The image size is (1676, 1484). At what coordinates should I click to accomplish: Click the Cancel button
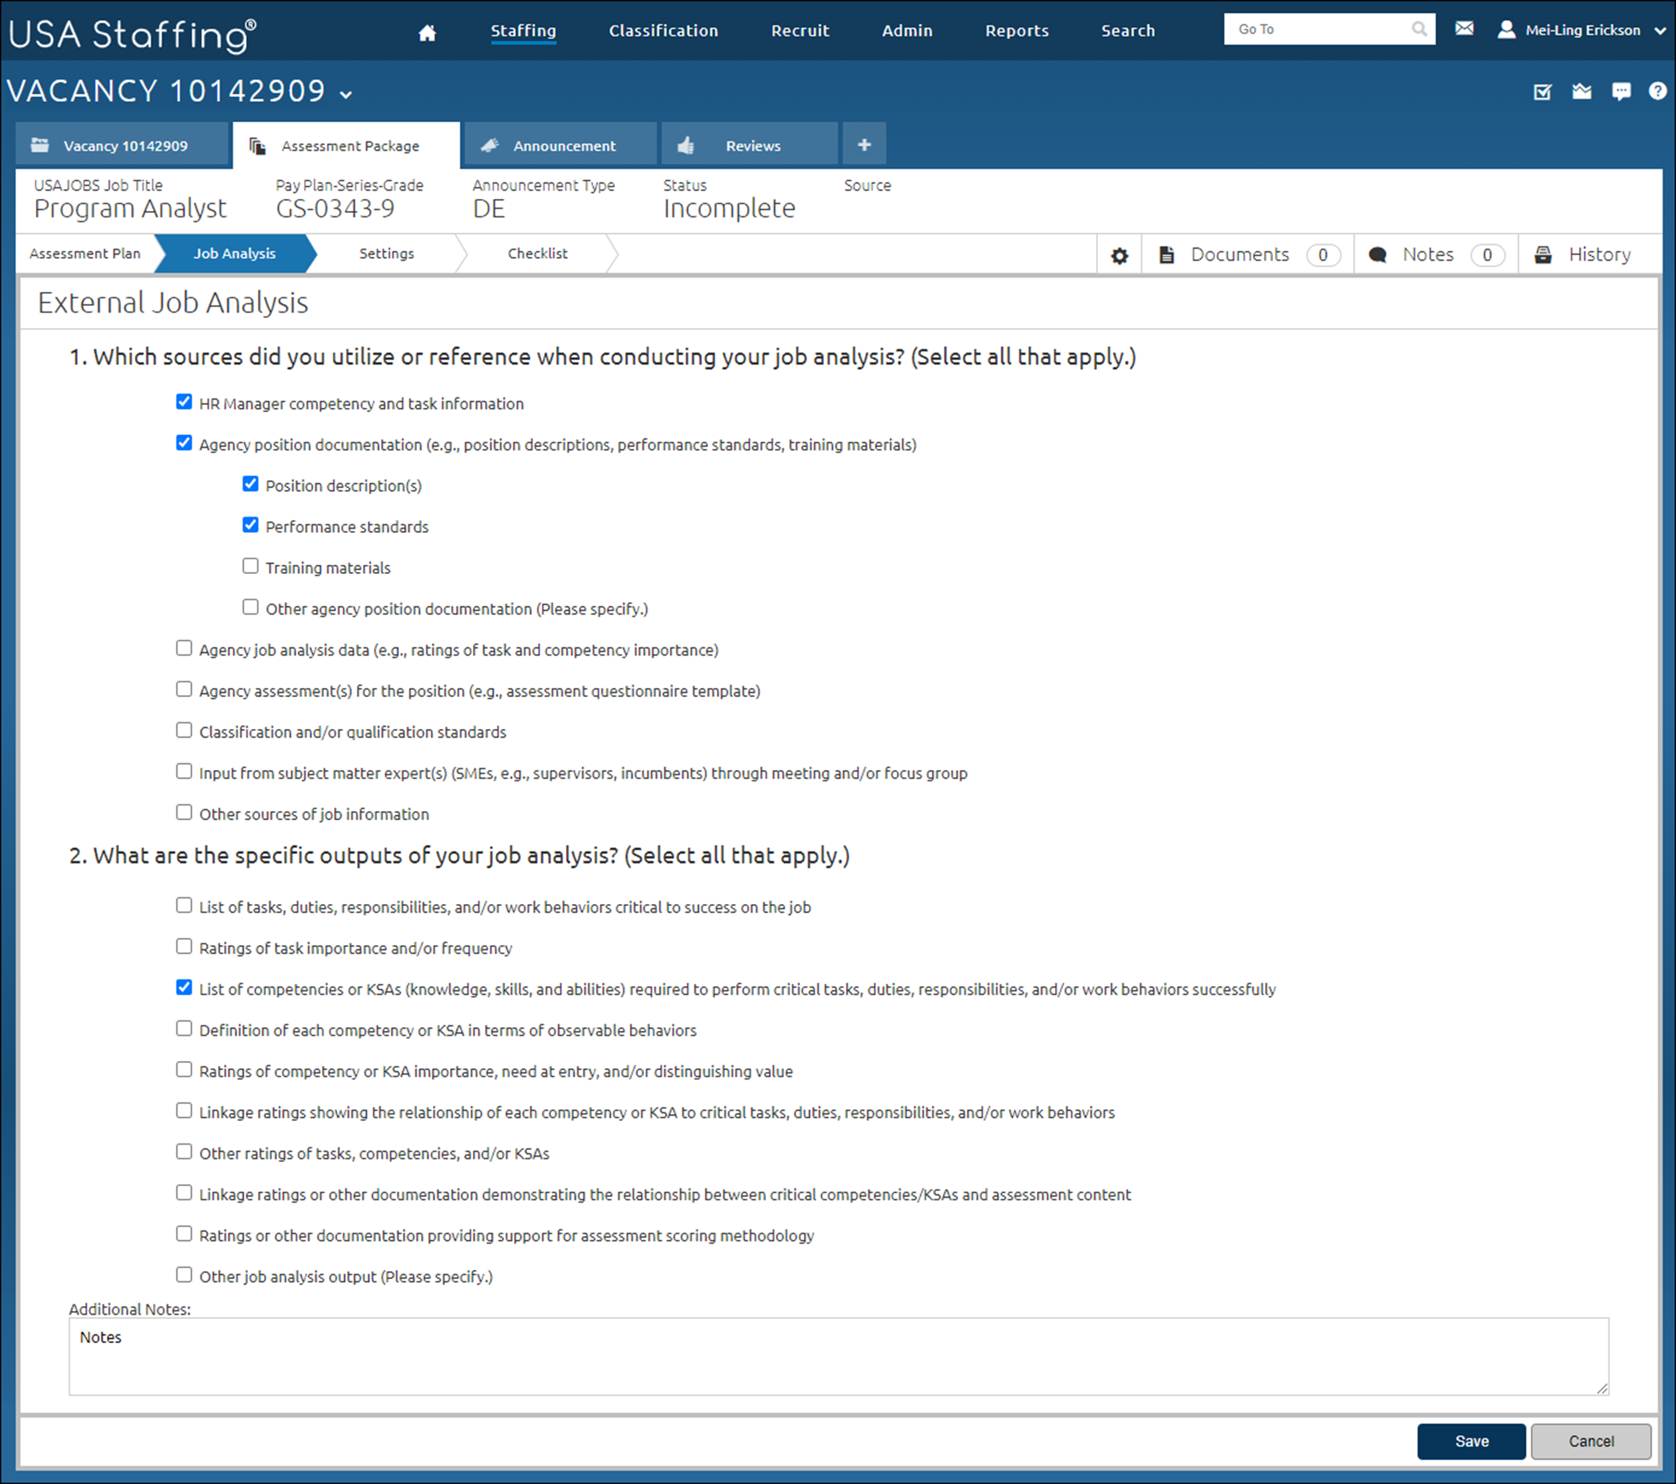[1591, 1441]
